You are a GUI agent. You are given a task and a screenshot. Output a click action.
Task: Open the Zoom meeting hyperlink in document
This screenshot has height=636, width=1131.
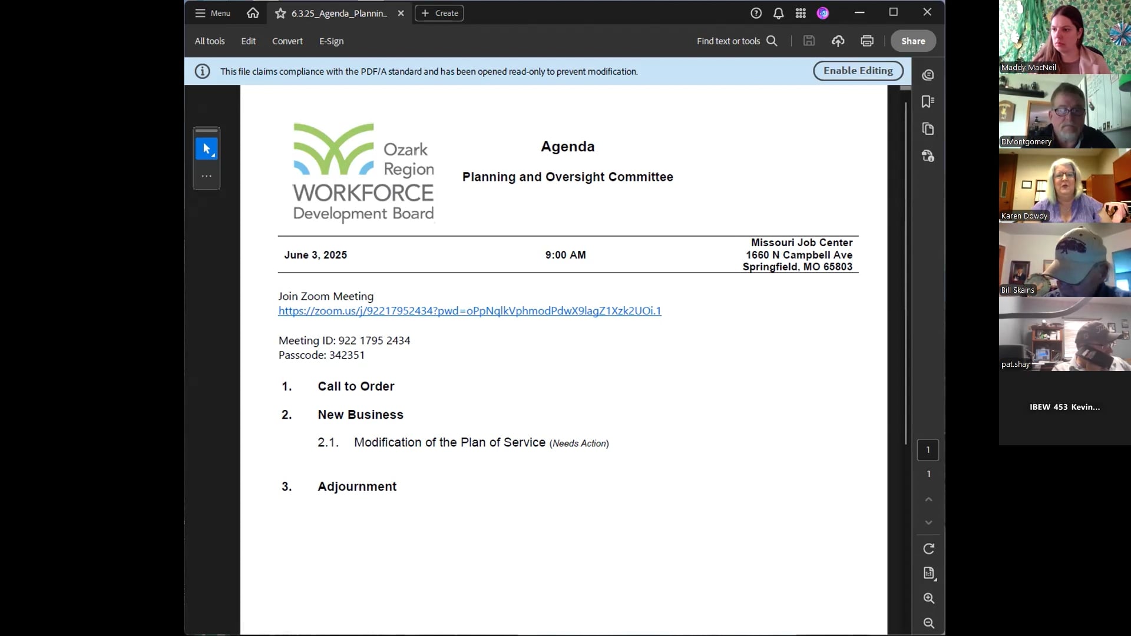tap(469, 311)
